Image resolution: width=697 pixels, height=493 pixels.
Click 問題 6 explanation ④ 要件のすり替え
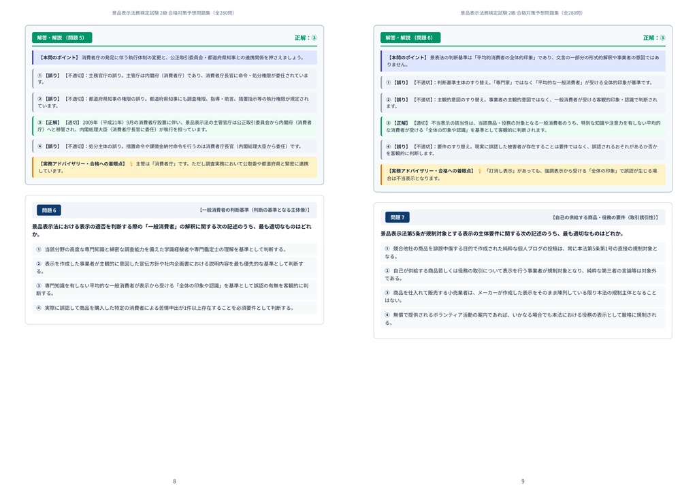523,150
